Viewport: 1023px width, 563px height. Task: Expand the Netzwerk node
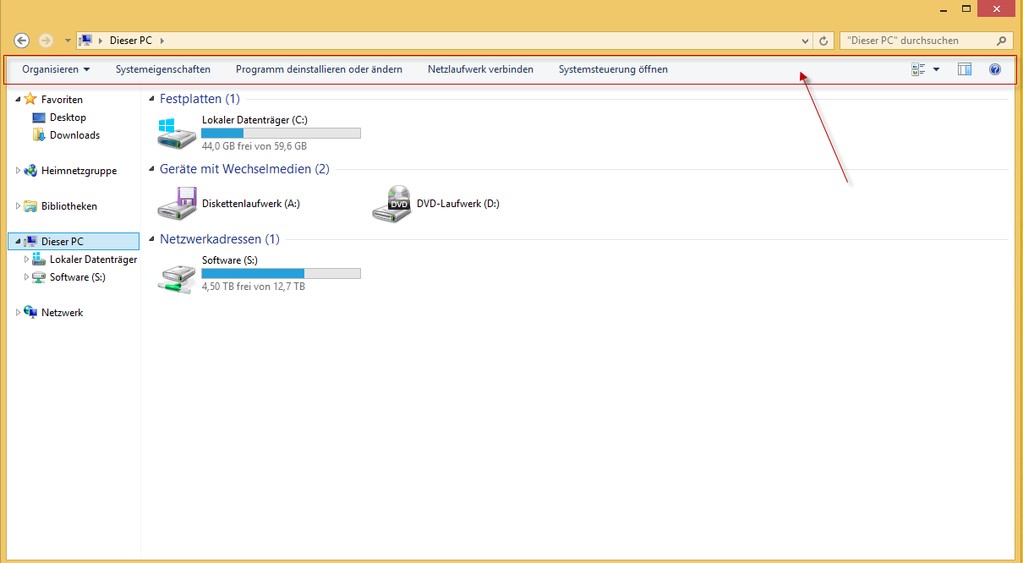pos(18,313)
